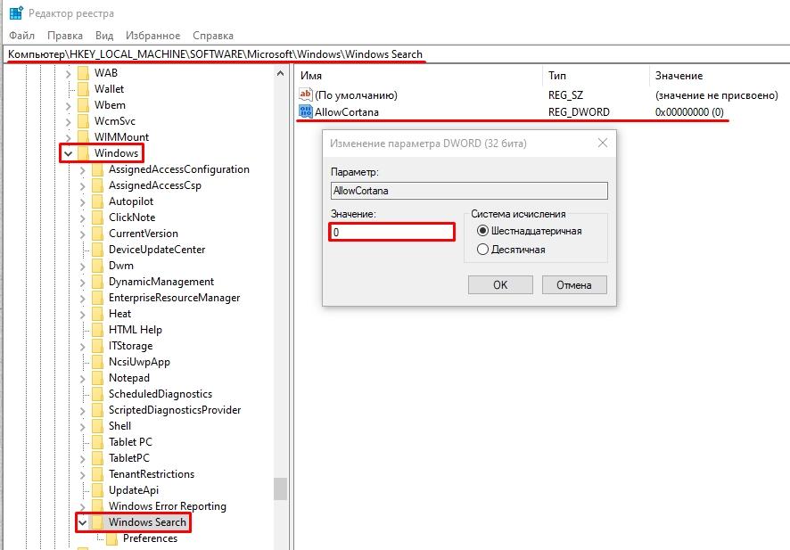This screenshot has width=790, height=550.
Task: Click the ClickNote folder icon
Action: point(98,218)
